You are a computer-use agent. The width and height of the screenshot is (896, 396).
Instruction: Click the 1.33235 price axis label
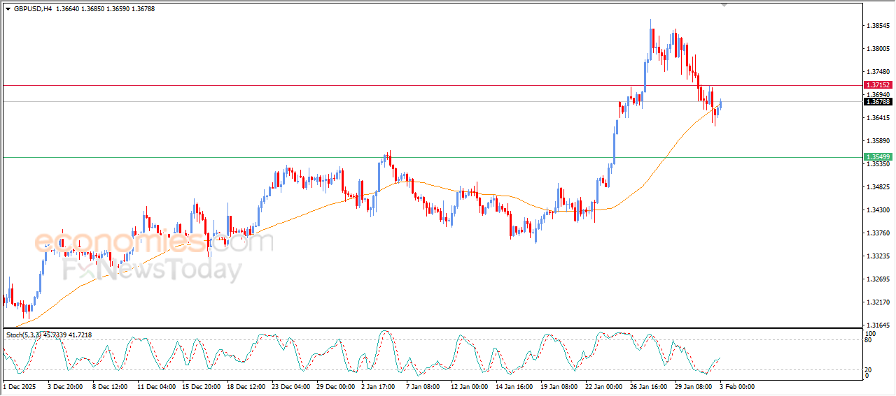[x=878, y=256]
